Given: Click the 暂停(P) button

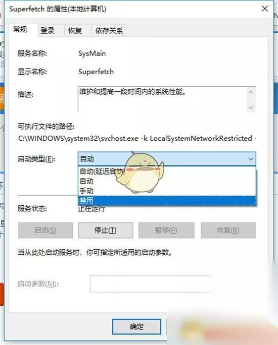Looking at the screenshot, I should coord(166,231).
